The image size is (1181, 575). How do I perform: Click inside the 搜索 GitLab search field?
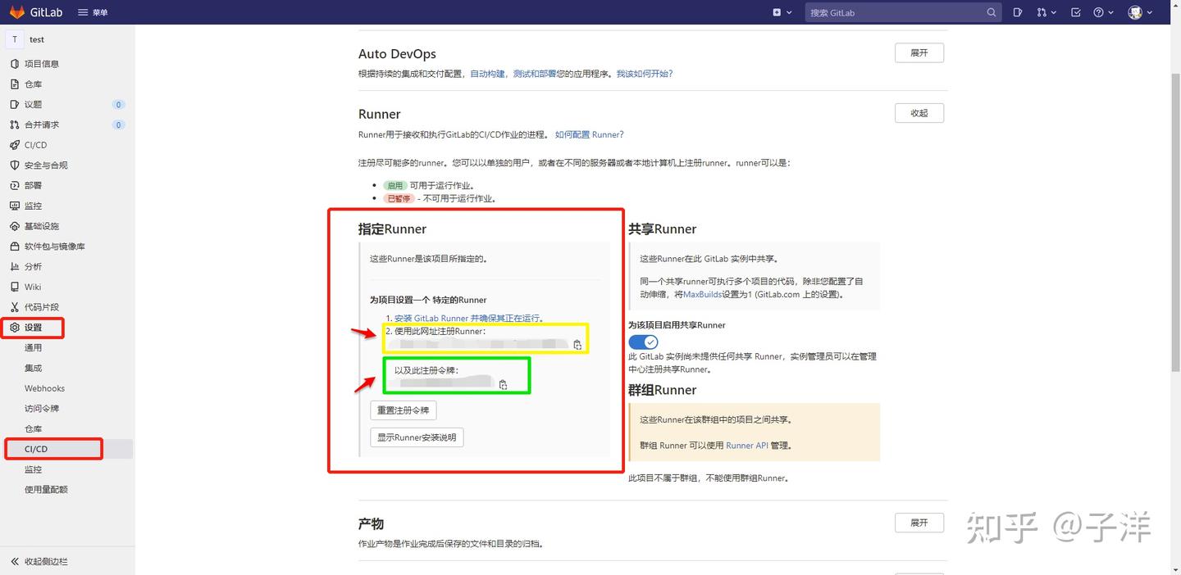coord(894,12)
